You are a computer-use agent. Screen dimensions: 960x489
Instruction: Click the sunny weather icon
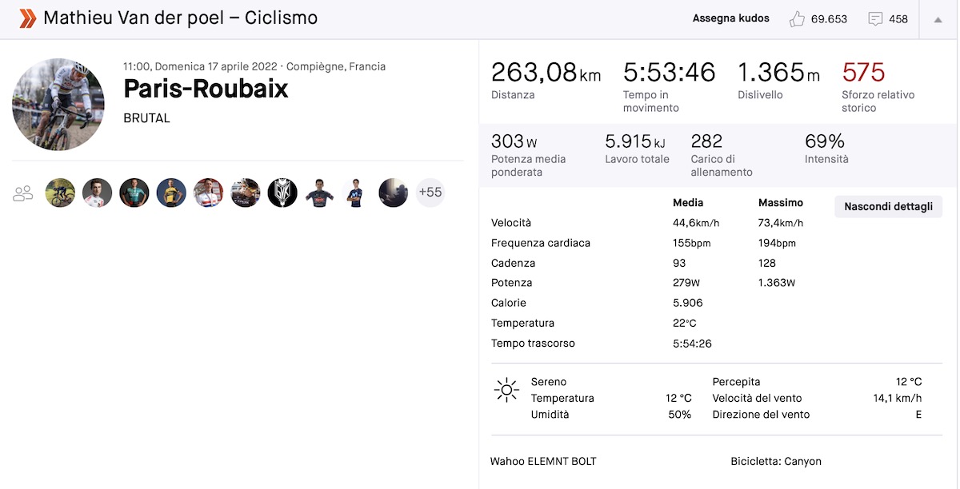[506, 390]
